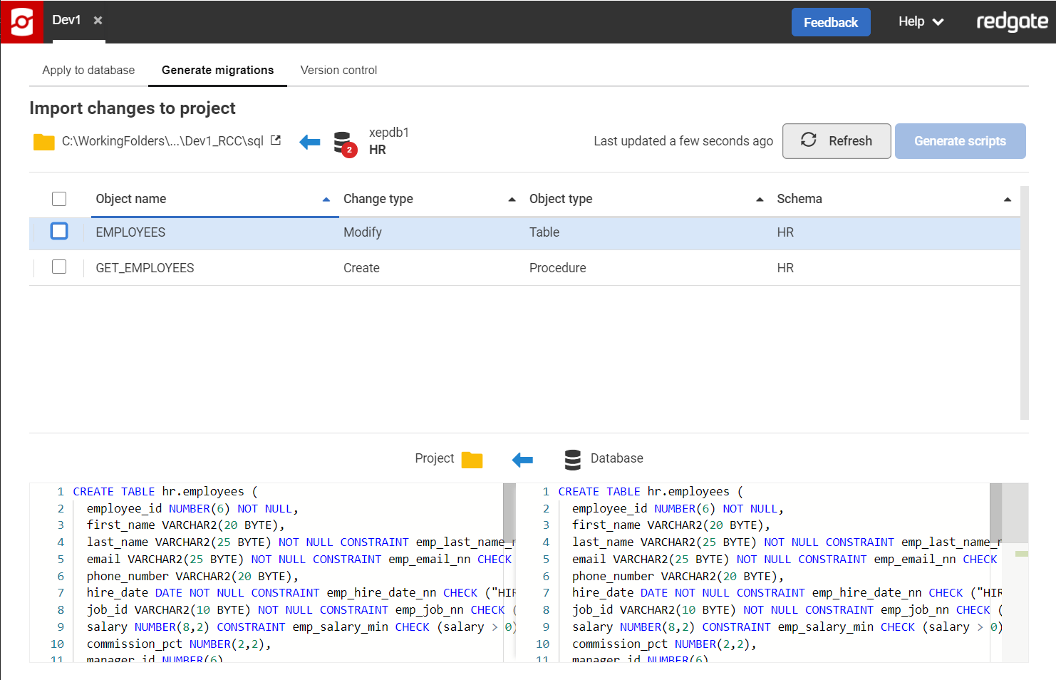This screenshot has width=1056, height=680.
Task: Click the Redgate logo icon in top-left
Action: click(x=22, y=22)
